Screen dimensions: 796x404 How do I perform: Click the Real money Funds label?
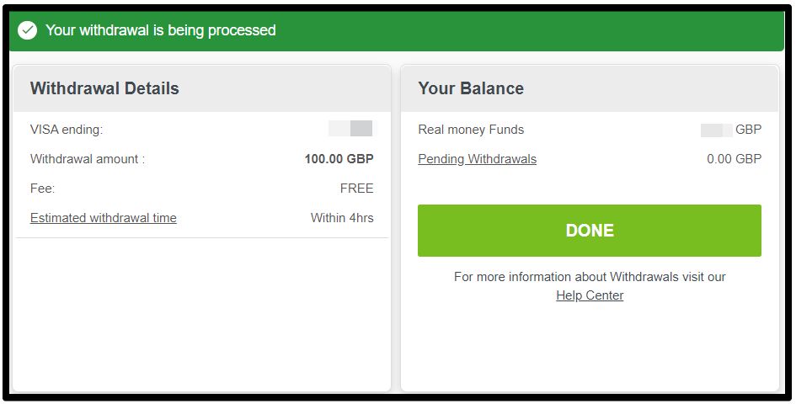click(x=471, y=130)
